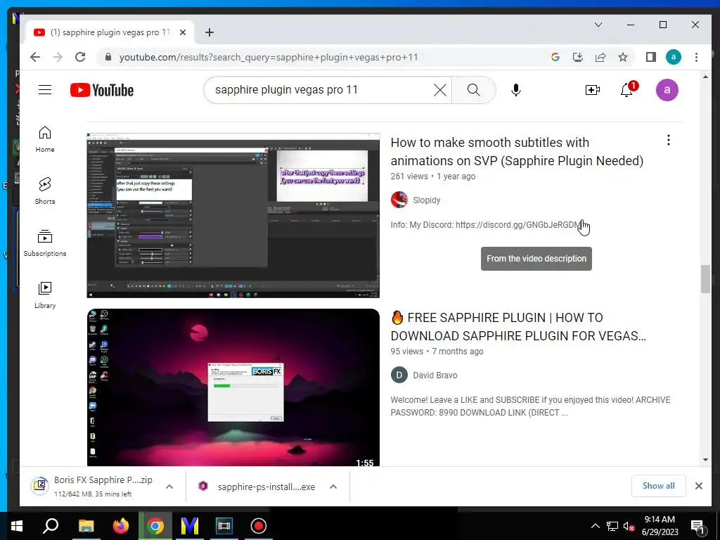Screen dimensions: 720x540
Task: Open David Bravo channel name
Action: pyautogui.click(x=435, y=375)
